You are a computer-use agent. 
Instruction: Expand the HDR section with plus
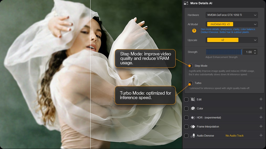click(261, 117)
